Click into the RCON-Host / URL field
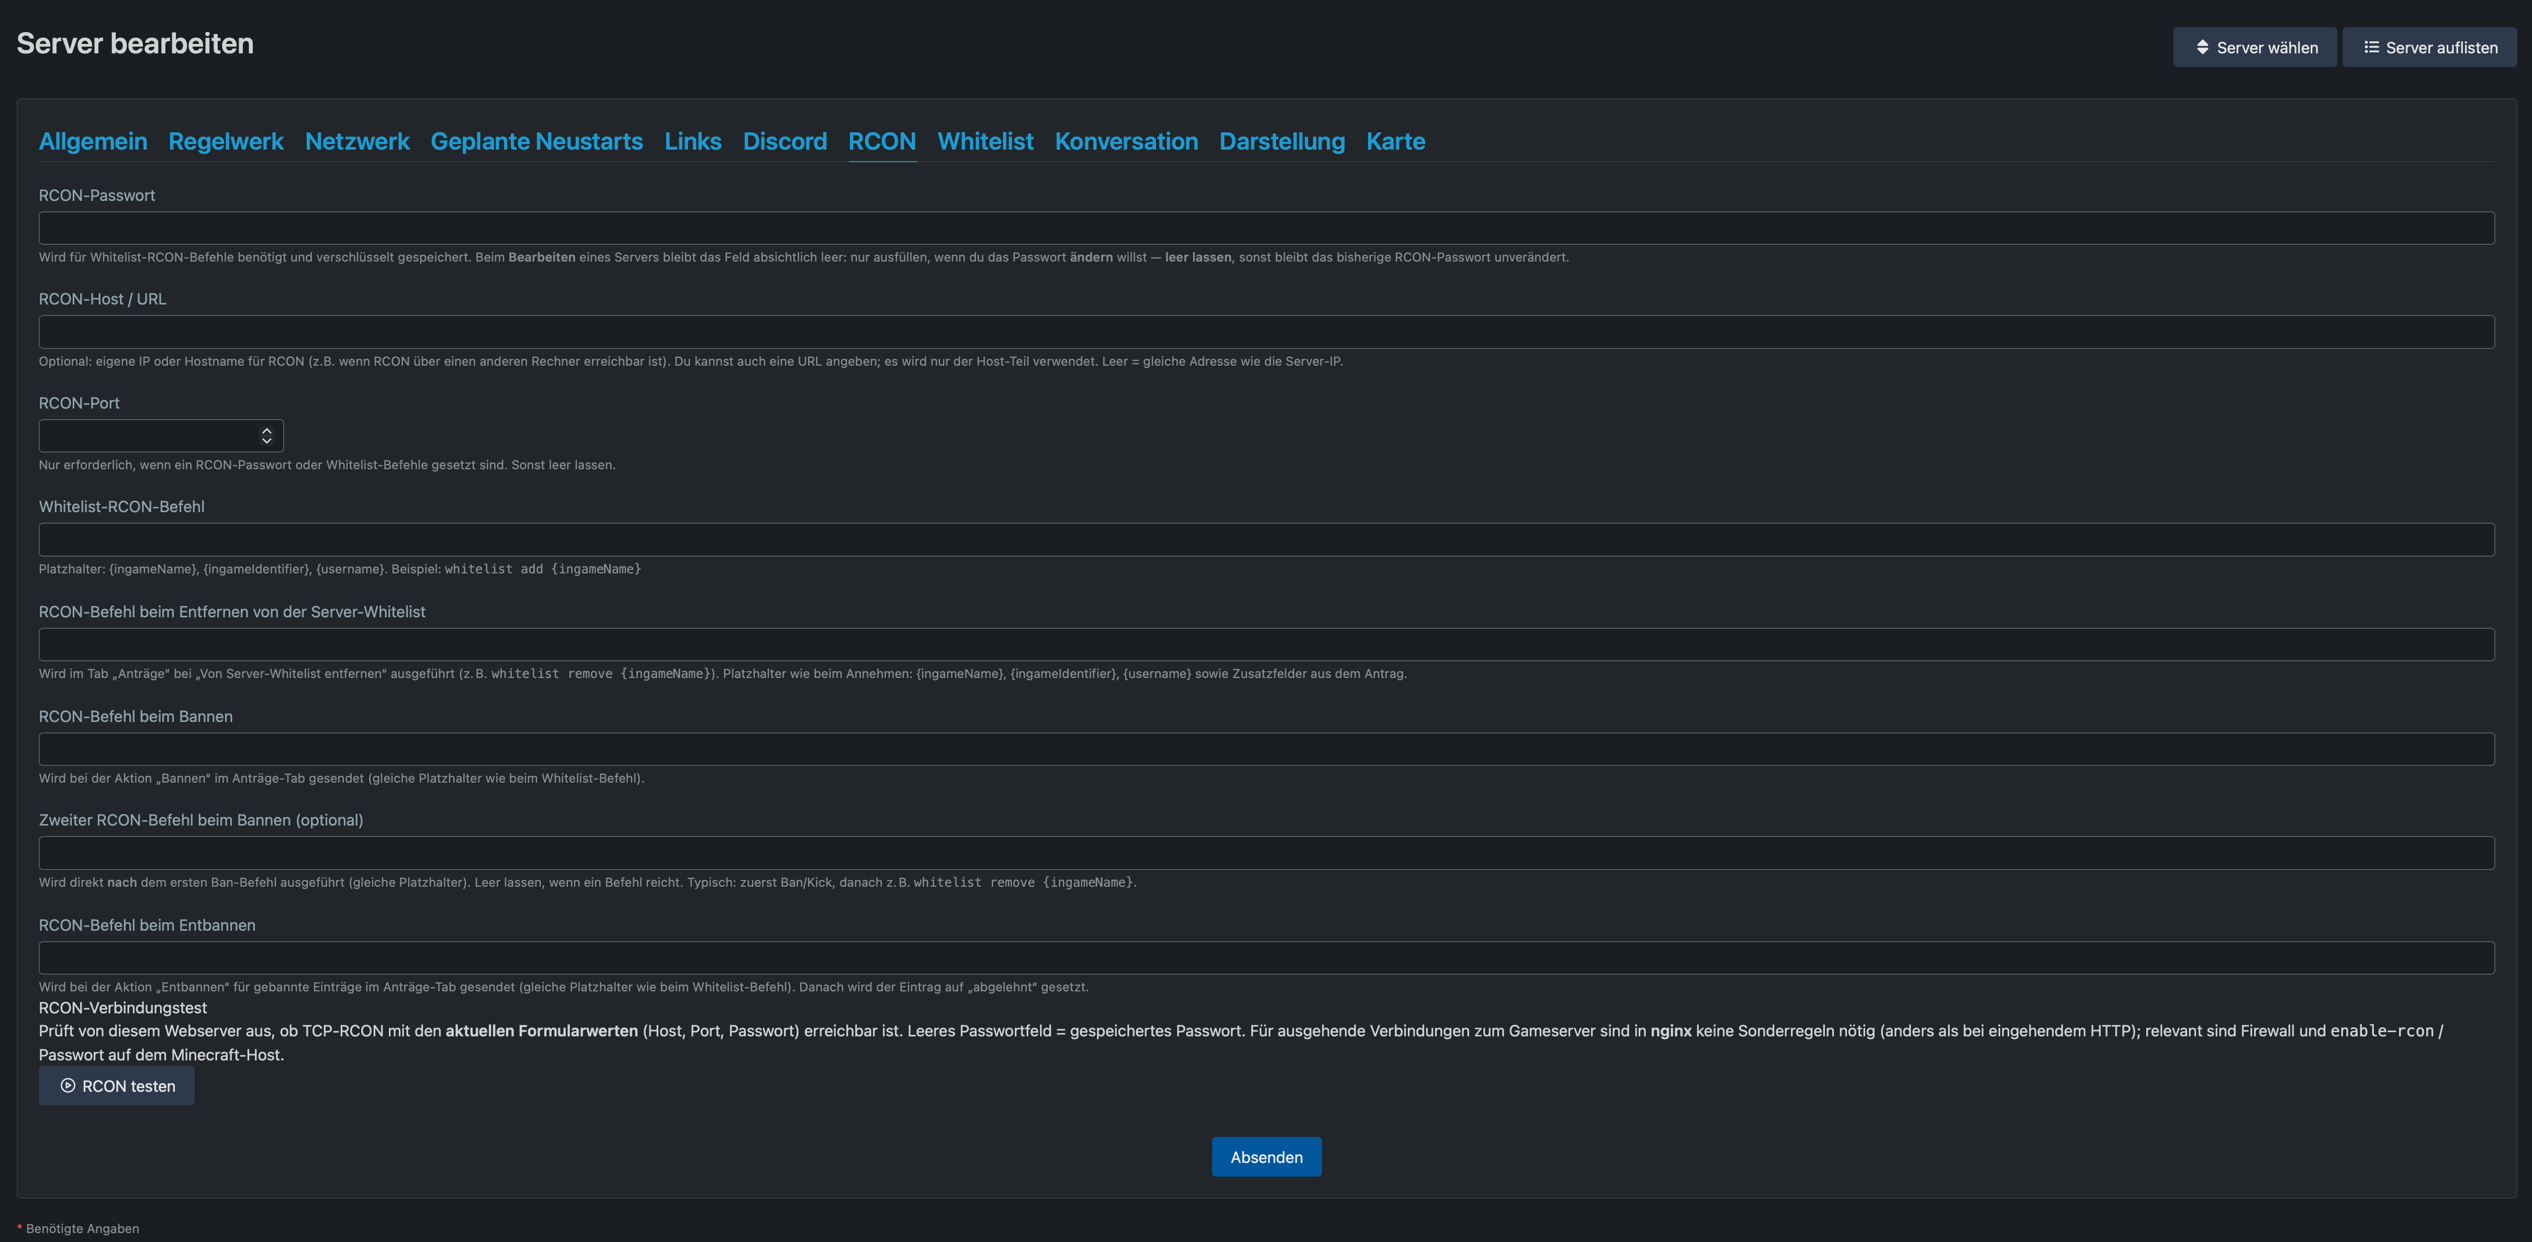This screenshot has width=2532, height=1242. click(1266, 332)
